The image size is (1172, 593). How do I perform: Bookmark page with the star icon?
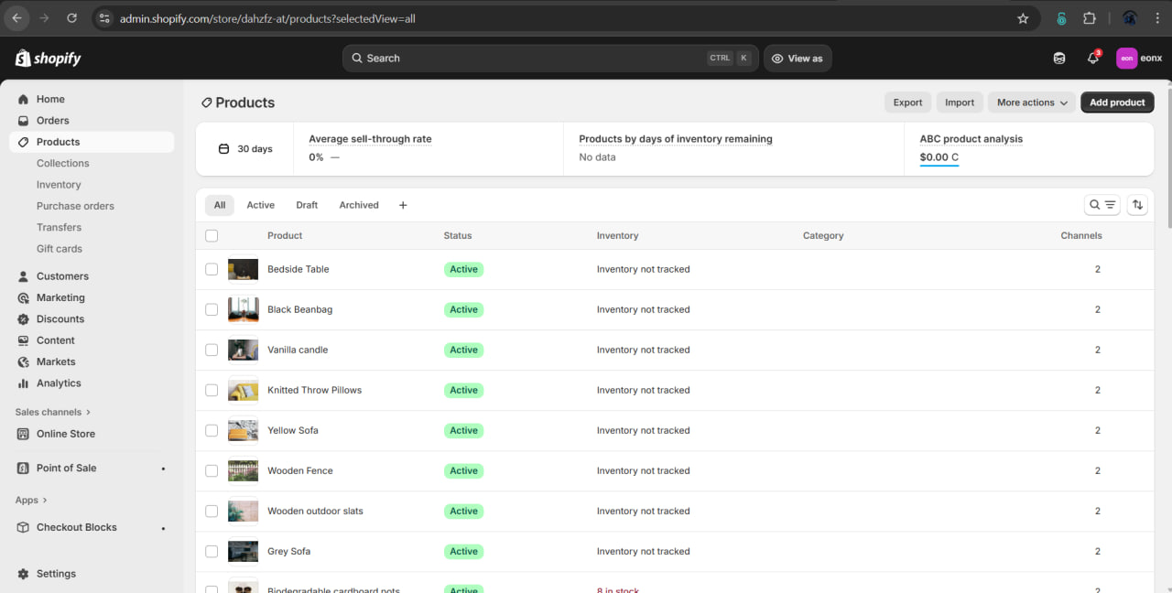pos(1023,18)
